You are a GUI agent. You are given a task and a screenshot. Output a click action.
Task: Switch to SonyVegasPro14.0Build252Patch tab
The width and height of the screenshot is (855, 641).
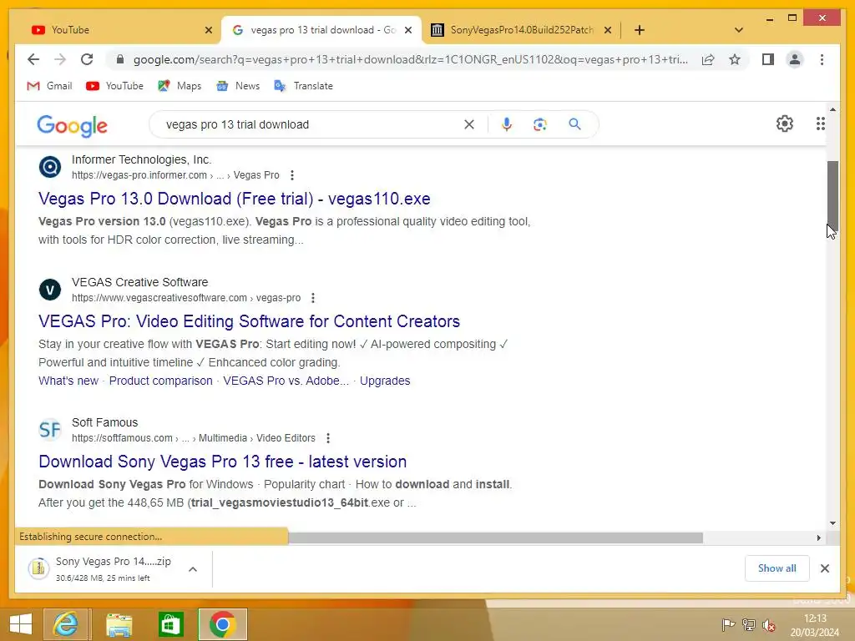point(521,30)
